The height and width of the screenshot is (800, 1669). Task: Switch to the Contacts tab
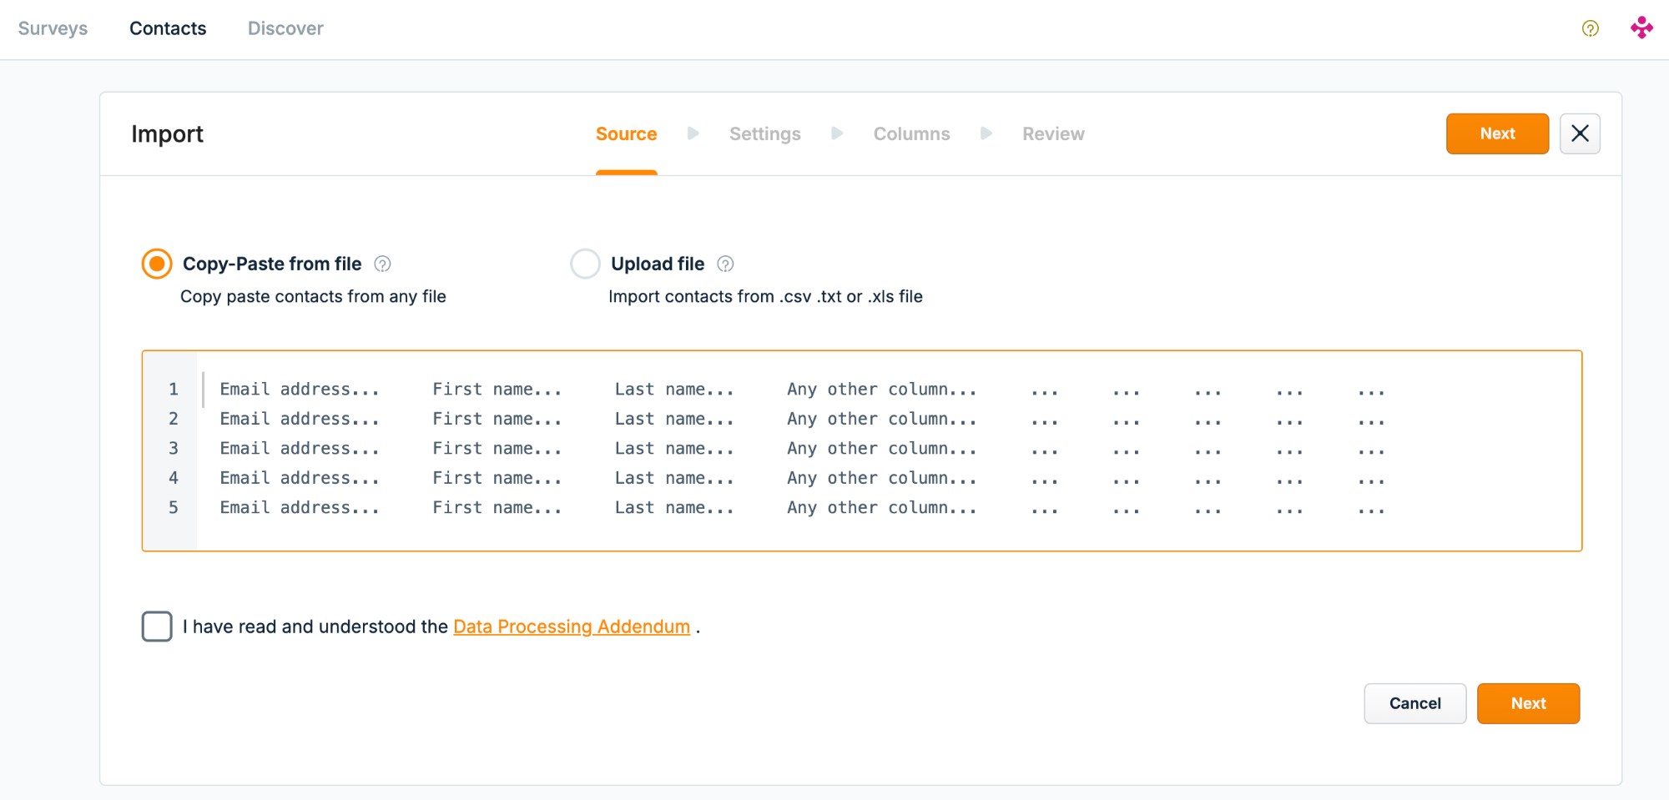point(168,28)
